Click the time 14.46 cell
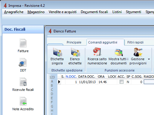The width and height of the screenshot is (154, 115). pyautogui.click(x=103, y=82)
